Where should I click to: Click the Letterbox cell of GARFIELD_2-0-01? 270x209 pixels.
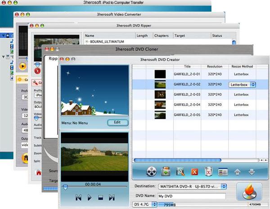click(241, 74)
